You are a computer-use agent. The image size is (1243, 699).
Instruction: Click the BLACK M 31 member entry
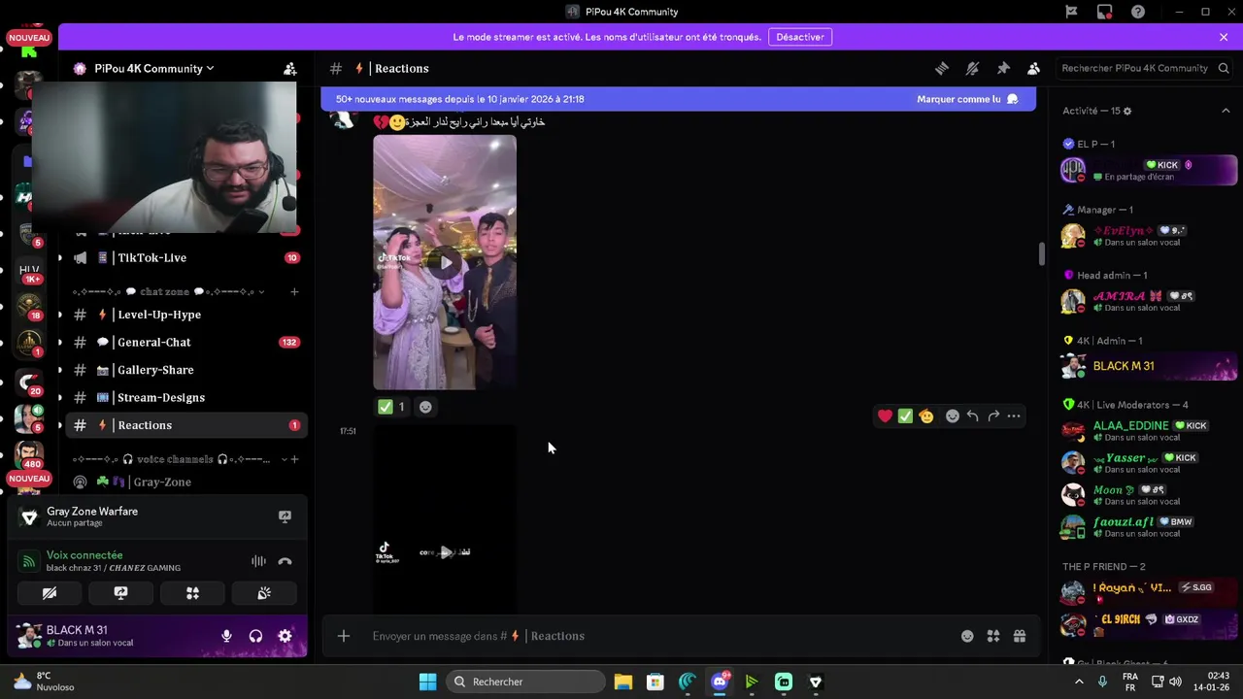click(1148, 366)
